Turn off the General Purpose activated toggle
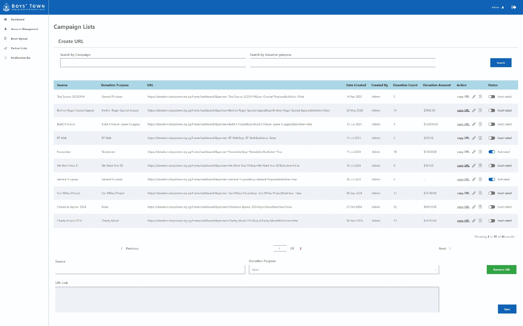 (492, 179)
